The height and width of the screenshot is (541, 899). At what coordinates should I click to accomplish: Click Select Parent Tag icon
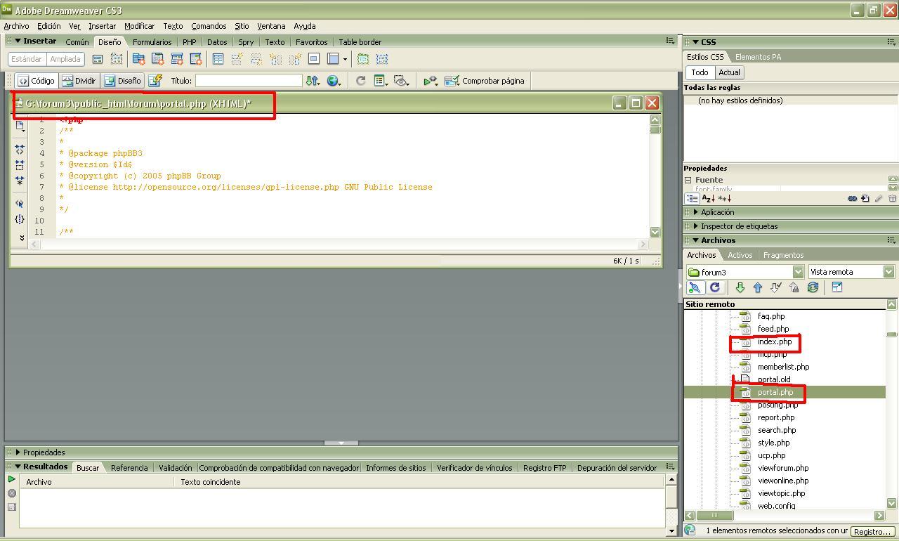point(20,203)
